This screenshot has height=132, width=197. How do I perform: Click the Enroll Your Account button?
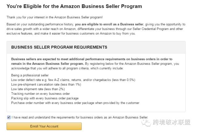coord(44,126)
